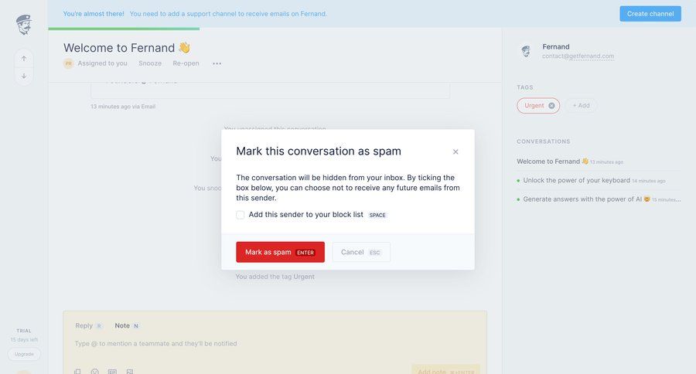Go to previous conversation with up arrow
The image size is (696, 374).
24,58
